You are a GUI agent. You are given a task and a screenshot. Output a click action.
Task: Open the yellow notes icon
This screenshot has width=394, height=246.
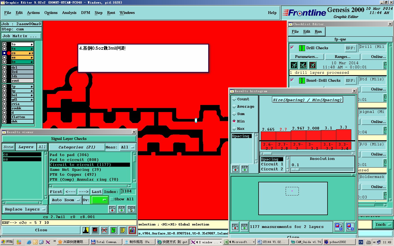pos(123,230)
